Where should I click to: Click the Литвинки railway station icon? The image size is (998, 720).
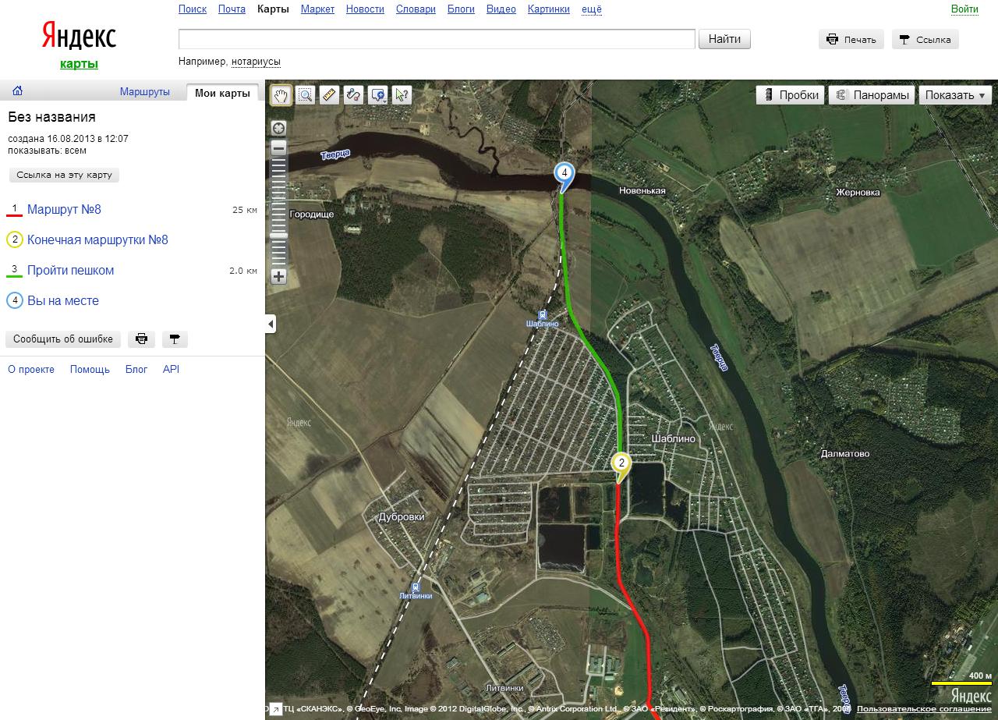[x=416, y=587]
